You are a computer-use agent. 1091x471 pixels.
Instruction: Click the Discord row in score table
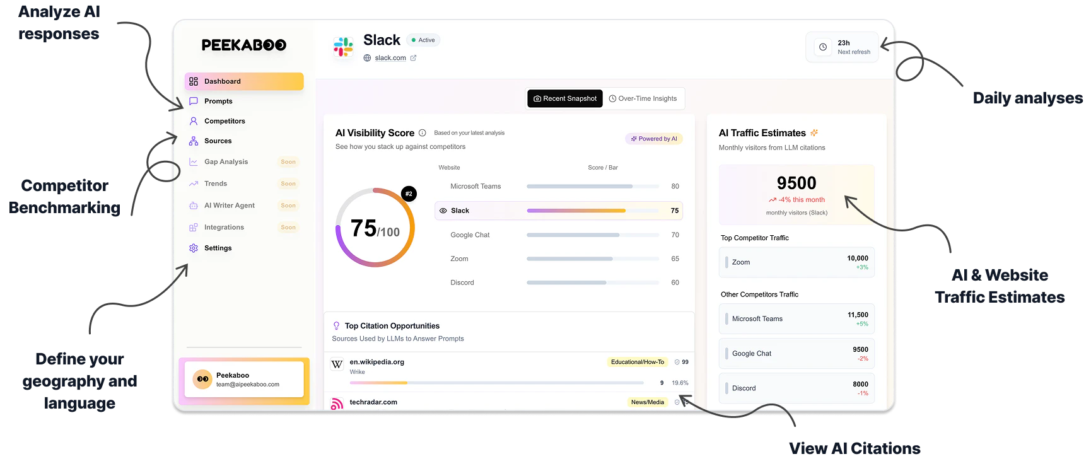coord(559,283)
